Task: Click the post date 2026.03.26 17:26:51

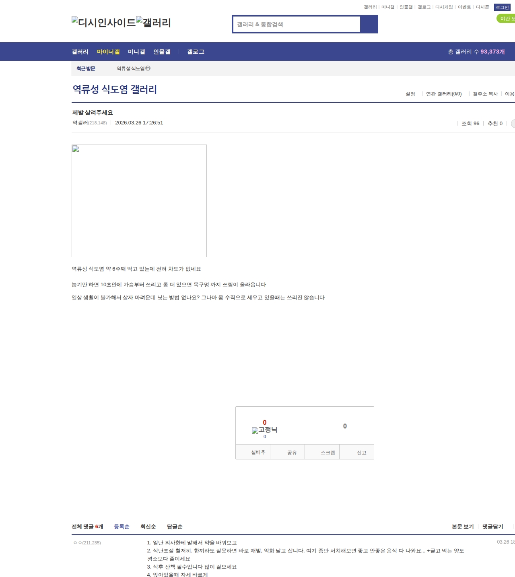Action: pos(139,123)
